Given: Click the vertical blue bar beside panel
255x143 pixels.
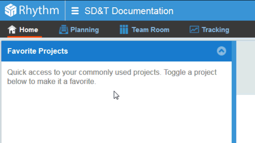Looking at the screenshot, I should 234,92.
